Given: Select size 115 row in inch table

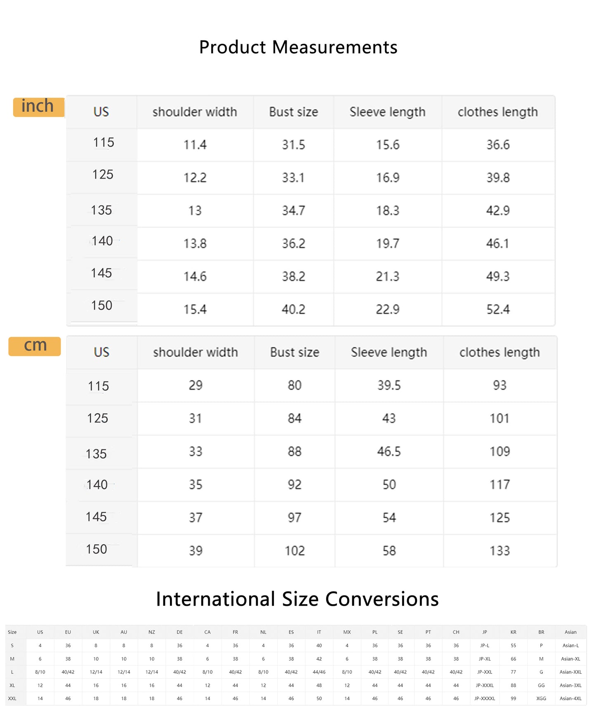Looking at the screenshot, I should tap(311, 145).
